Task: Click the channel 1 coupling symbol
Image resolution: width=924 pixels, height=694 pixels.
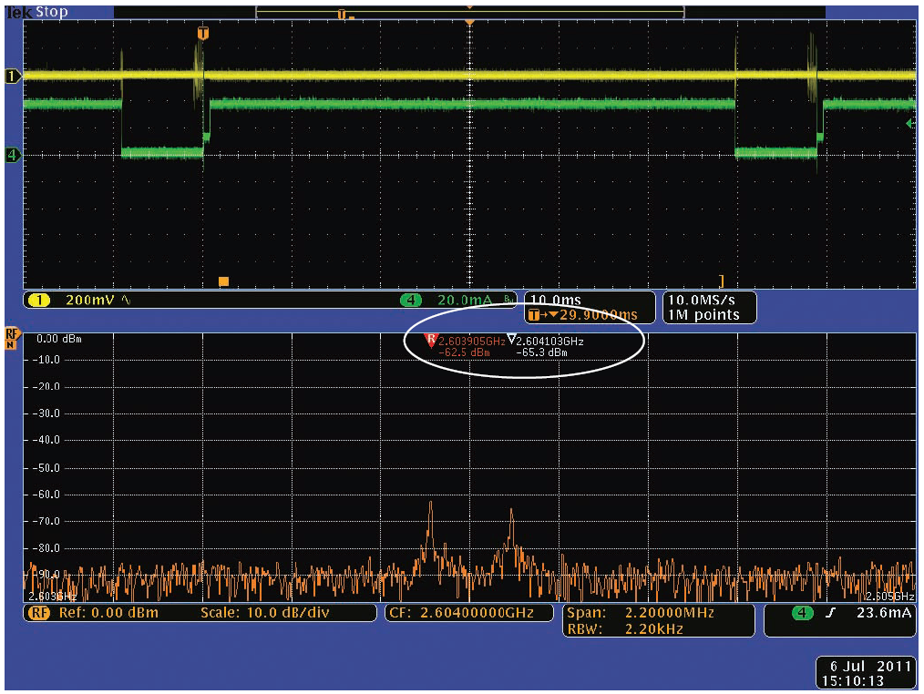Action: click(124, 300)
